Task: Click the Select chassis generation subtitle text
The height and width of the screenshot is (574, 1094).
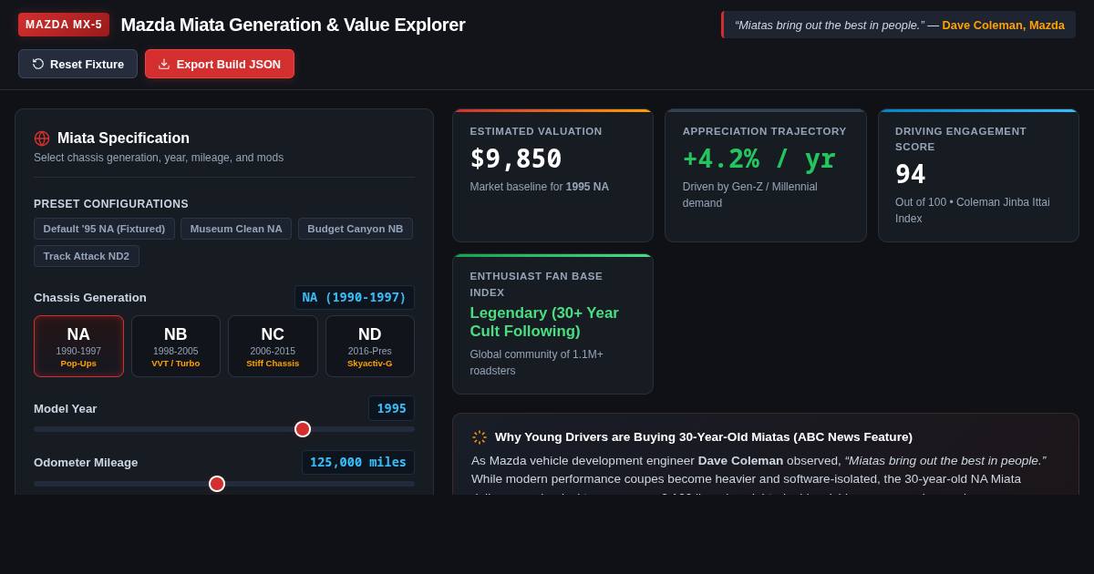Action: (159, 158)
